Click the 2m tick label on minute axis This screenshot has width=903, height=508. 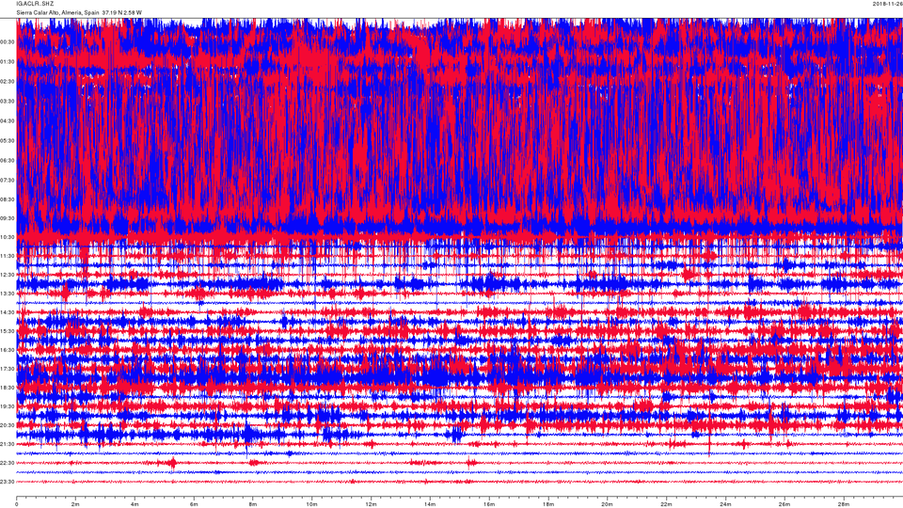tap(75, 504)
